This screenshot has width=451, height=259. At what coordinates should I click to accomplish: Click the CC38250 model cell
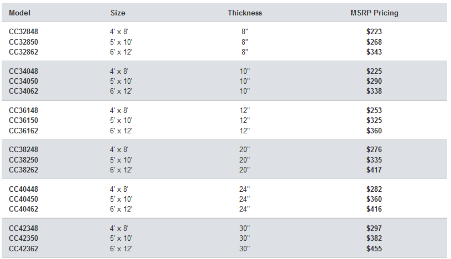(24, 160)
